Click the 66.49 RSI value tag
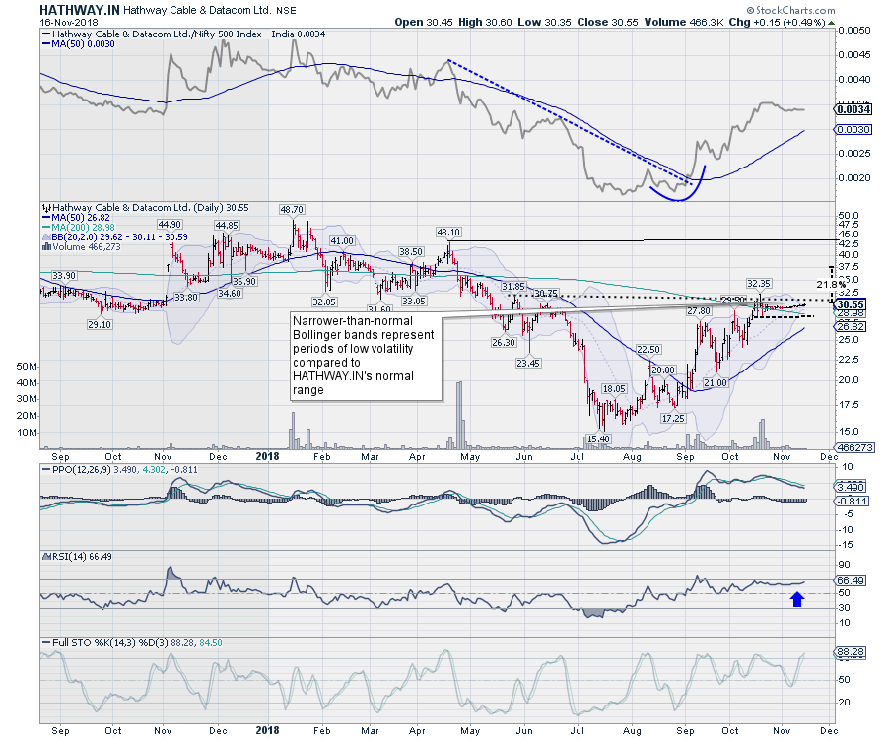The width and height of the screenshot is (887, 739). [851, 580]
